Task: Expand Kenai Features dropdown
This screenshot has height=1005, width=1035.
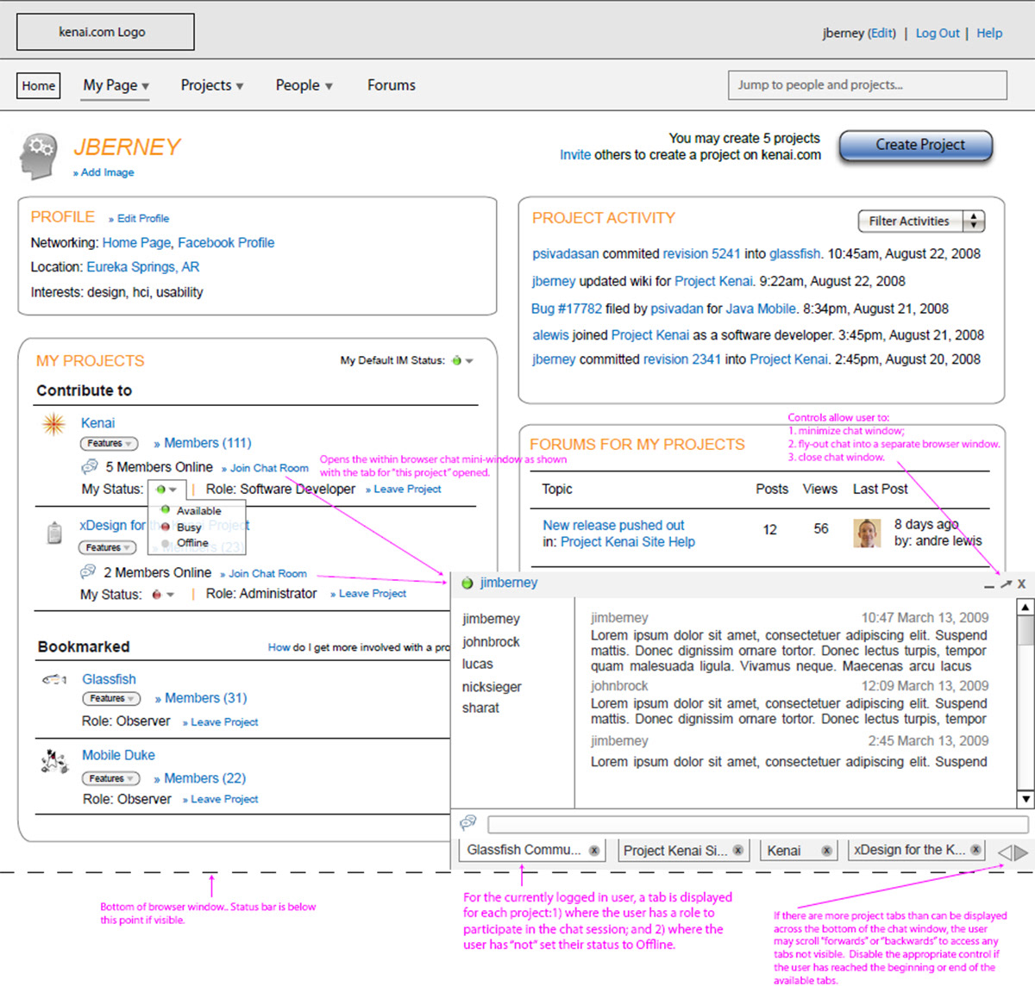Action: 110,443
